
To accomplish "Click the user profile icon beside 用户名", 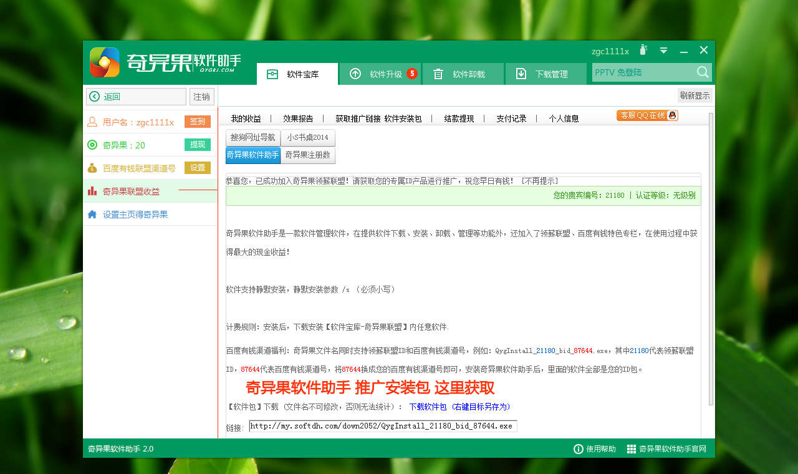I will point(92,122).
